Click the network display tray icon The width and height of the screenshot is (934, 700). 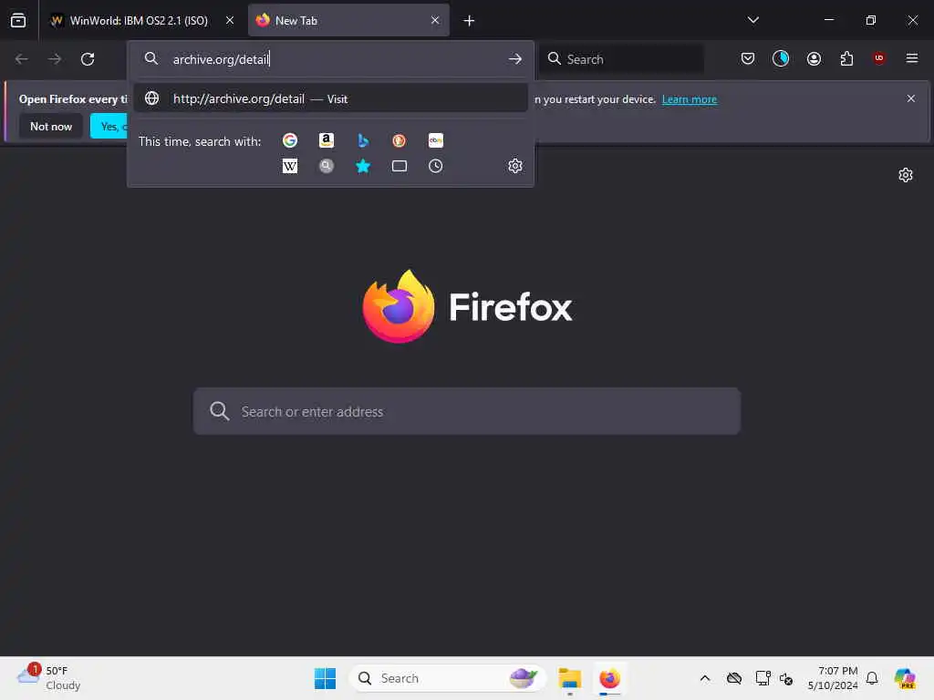click(763, 678)
